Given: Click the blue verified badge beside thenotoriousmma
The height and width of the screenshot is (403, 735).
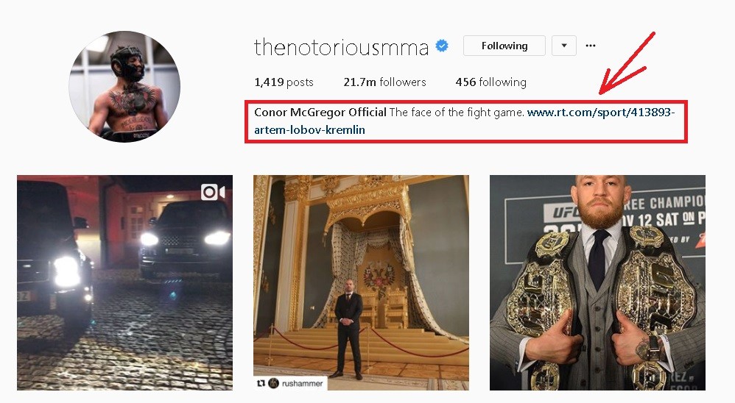Looking at the screenshot, I should (442, 46).
